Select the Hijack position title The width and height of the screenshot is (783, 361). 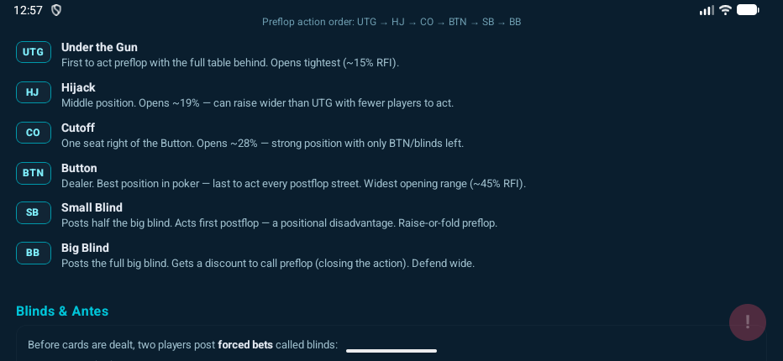coord(78,87)
